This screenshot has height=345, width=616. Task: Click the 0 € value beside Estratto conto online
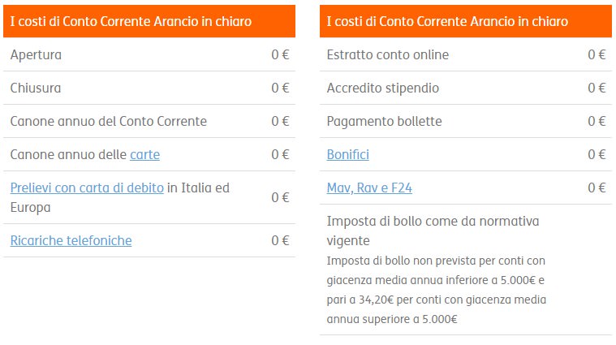(x=597, y=54)
